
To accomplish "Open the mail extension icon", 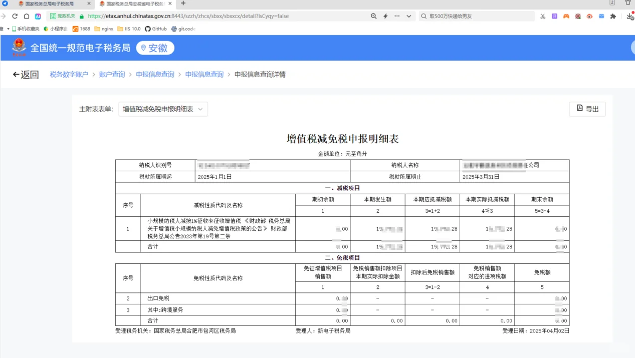I will (601, 16).
